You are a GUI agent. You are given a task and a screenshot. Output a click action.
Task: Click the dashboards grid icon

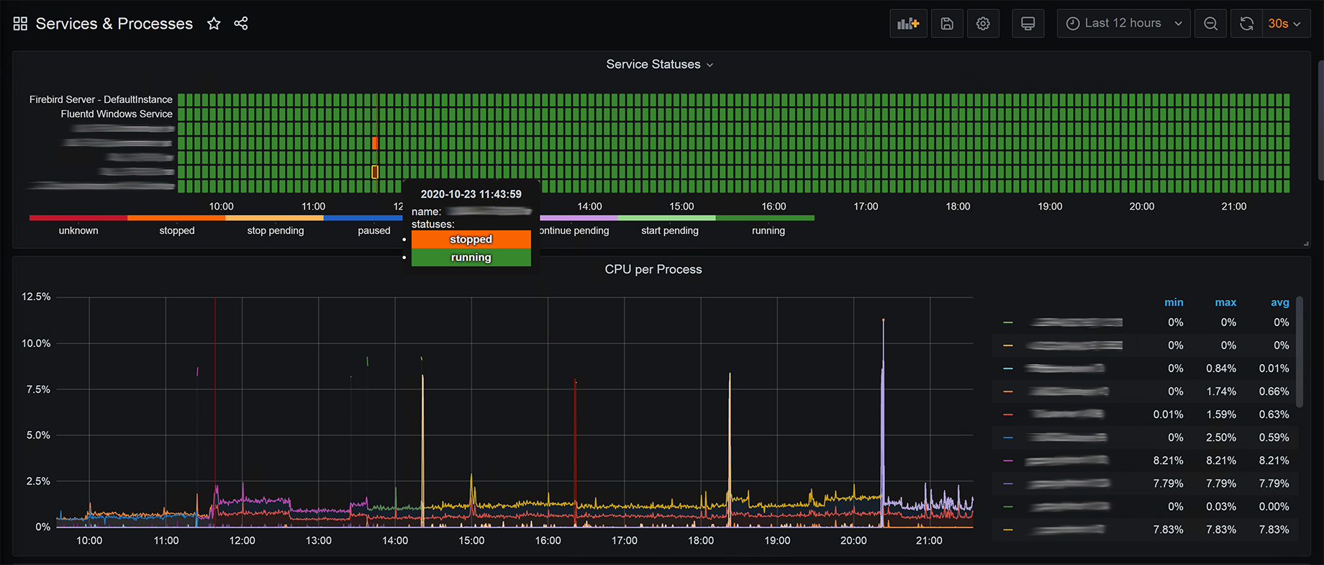(x=20, y=24)
